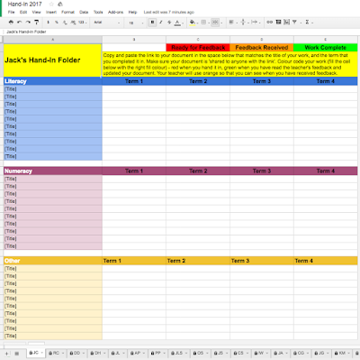Screen dimensions: 360x360
Task: Select the orange Feedback Received cell
Action: tap(262, 48)
